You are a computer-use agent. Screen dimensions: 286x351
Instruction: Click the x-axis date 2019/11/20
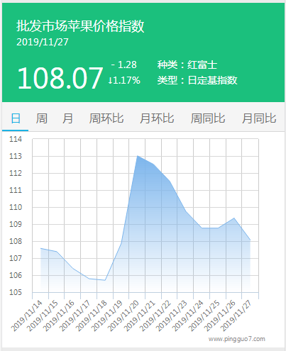(x=123, y=316)
